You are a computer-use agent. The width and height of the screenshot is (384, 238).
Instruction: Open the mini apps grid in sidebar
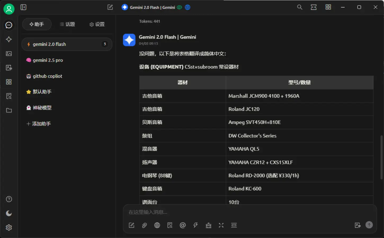[9, 82]
